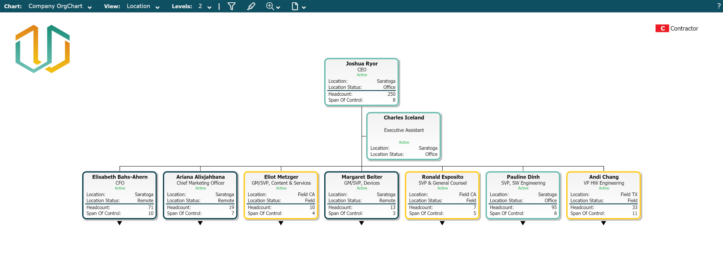Expand reports under Elisabeth Bahs-Ahern
Viewport: 723px width, 262px height.
[120, 223]
